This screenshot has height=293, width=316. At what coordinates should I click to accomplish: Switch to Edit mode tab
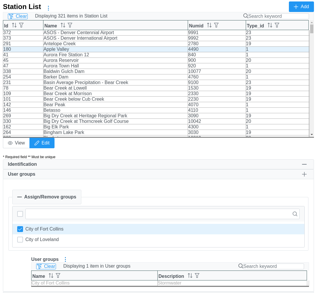point(42,143)
